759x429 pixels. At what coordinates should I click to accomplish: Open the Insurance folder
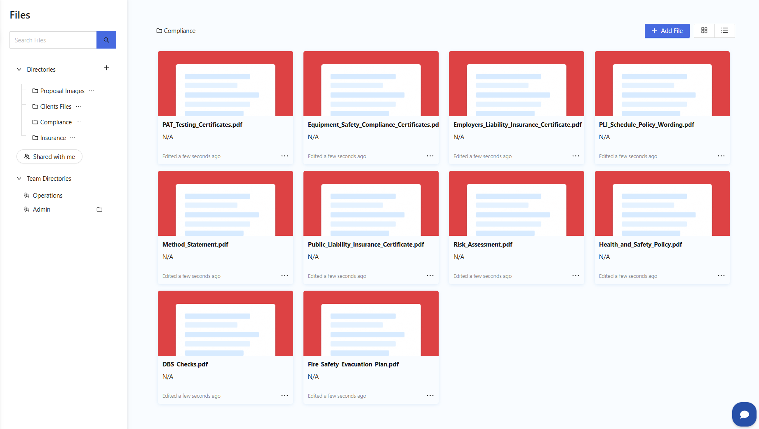pos(49,138)
